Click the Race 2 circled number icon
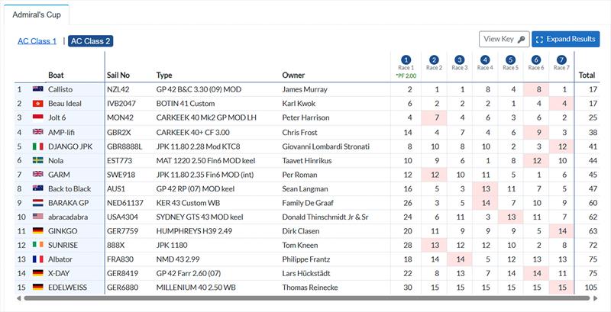The height and width of the screenshot is (312, 611). pos(434,60)
